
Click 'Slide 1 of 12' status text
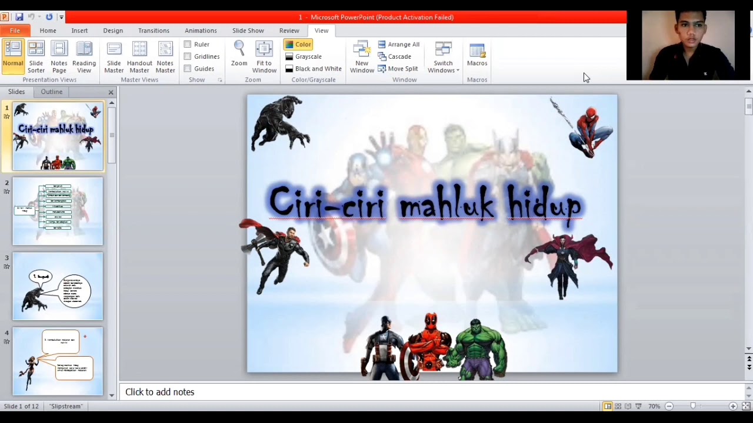[22, 406]
